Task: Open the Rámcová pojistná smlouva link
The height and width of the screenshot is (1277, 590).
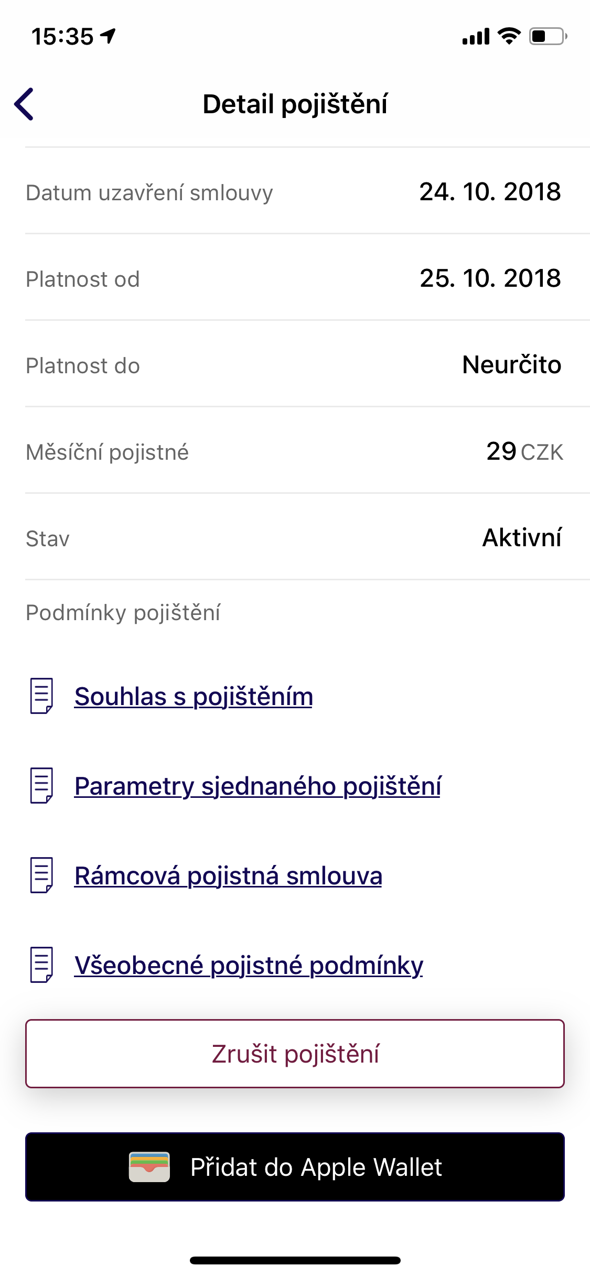Action: tap(228, 876)
